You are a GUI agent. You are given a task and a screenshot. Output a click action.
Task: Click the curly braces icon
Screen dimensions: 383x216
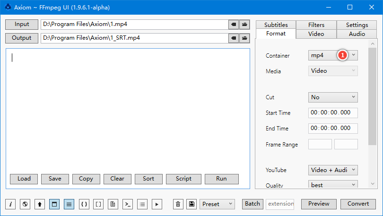click(x=84, y=204)
